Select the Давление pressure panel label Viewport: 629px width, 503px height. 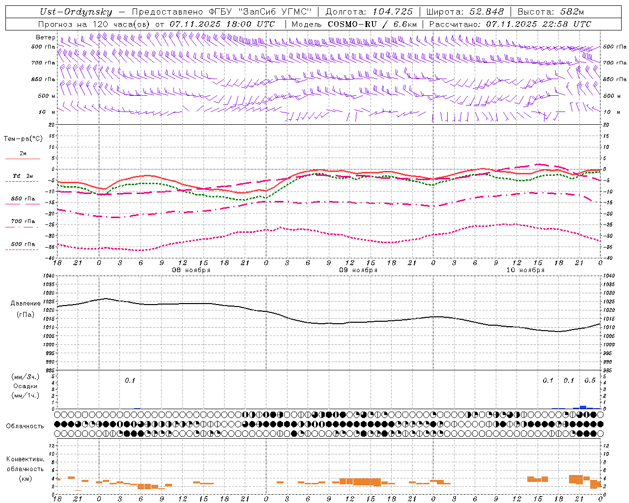25,304
